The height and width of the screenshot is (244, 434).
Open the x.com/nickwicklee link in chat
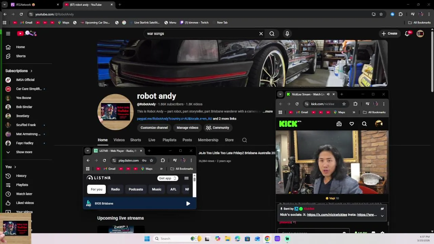(327, 215)
